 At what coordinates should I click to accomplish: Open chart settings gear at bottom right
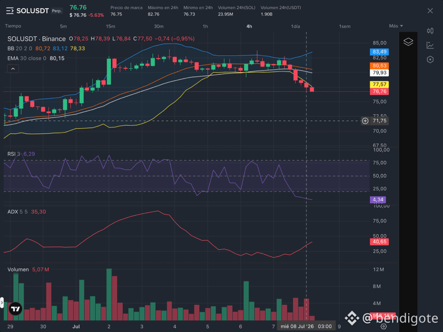384,326
